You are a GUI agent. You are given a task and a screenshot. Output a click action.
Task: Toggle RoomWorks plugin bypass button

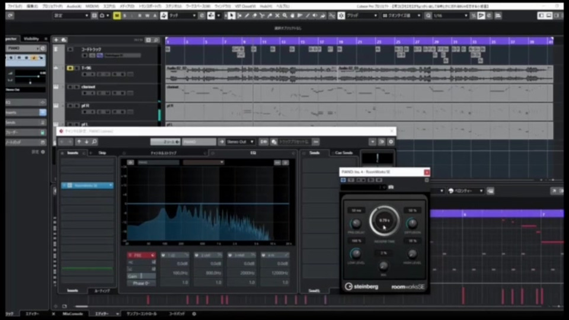click(x=343, y=180)
